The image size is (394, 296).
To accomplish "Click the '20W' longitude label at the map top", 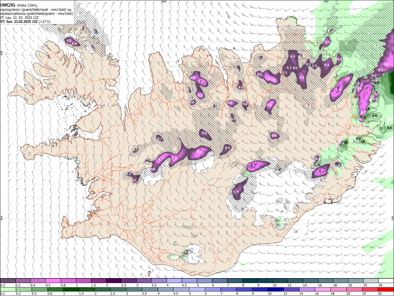I will coord(164,2).
